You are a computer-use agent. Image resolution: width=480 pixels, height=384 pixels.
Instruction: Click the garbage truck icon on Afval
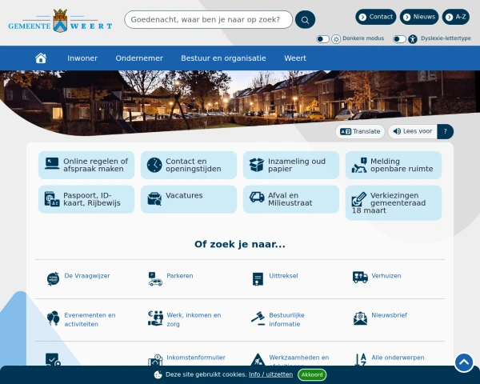coord(257,197)
